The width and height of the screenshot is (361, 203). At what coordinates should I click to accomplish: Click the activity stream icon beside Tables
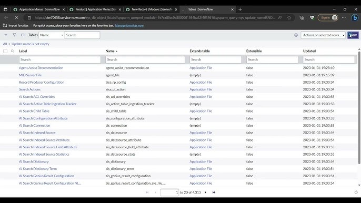click(23, 35)
